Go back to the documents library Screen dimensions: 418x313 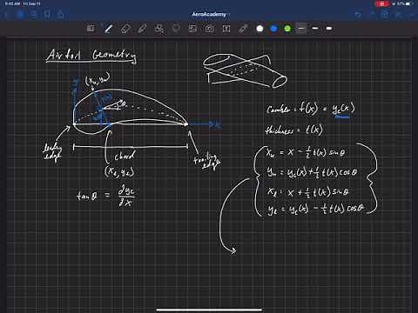6,15
